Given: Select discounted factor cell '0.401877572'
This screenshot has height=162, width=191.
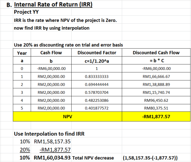Looking at the screenshot, I should click(x=97, y=108).
